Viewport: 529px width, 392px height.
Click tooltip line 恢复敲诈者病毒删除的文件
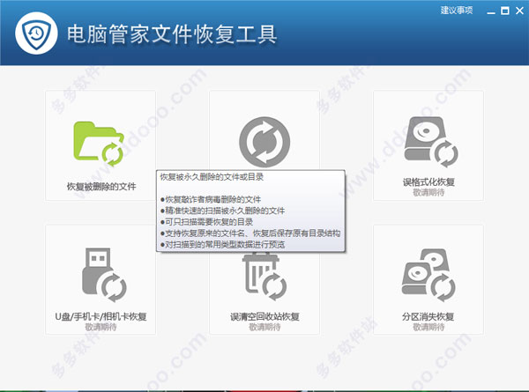click(x=211, y=200)
